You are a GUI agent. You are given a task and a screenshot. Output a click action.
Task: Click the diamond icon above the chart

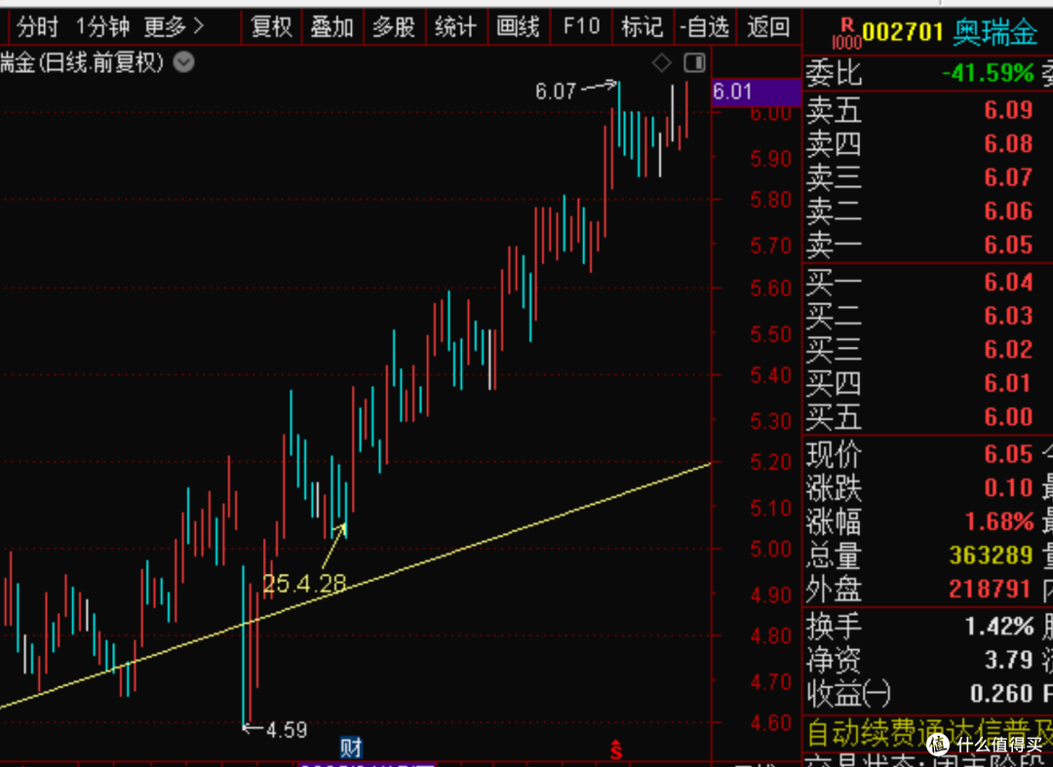pyautogui.click(x=661, y=63)
